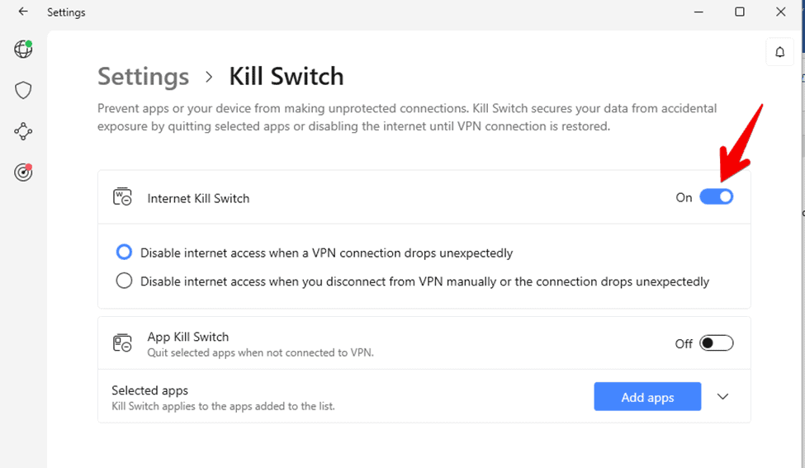The height and width of the screenshot is (468, 805).
Task: Turn off the Internet Kill Switch toggle
Action: point(716,197)
